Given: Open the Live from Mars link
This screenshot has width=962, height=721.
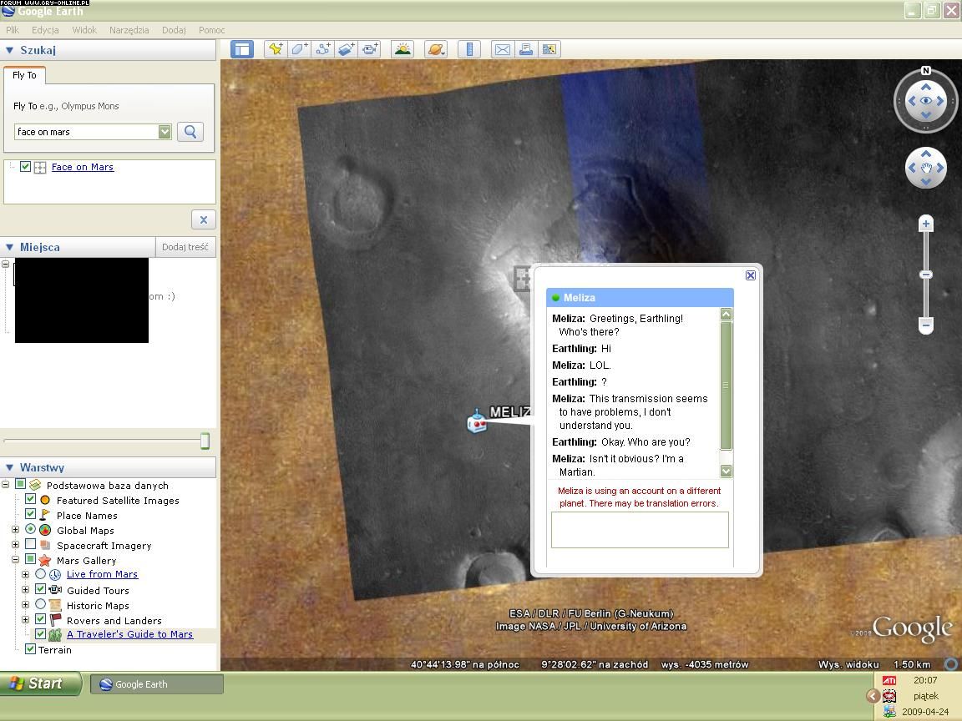Looking at the screenshot, I should click(x=102, y=574).
